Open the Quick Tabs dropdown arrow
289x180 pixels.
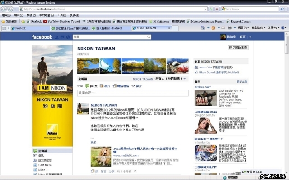point(8,28)
